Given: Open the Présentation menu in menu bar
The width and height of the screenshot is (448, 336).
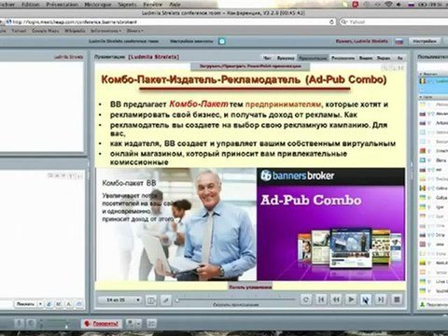Looking at the screenshot, I should coord(63,5).
